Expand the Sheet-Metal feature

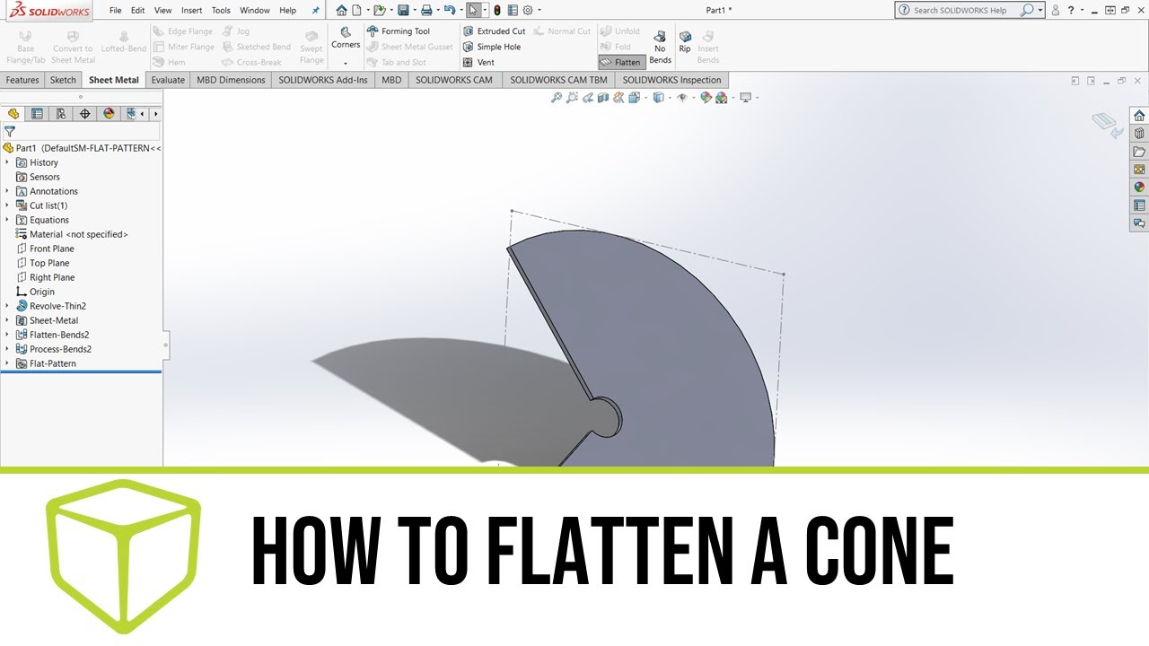coord(7,320)
